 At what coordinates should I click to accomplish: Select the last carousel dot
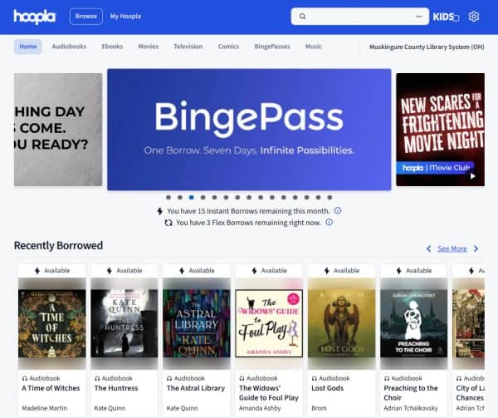330,198
